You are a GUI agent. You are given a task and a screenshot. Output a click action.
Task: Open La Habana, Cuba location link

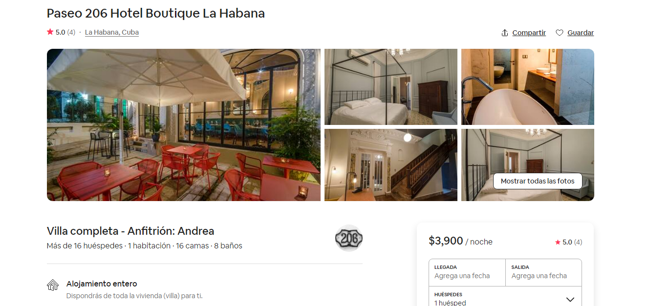click(112, 32)
